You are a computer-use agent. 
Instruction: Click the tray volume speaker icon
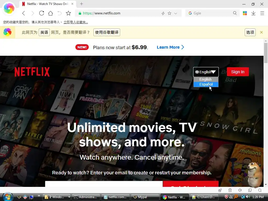pos(248,197)
